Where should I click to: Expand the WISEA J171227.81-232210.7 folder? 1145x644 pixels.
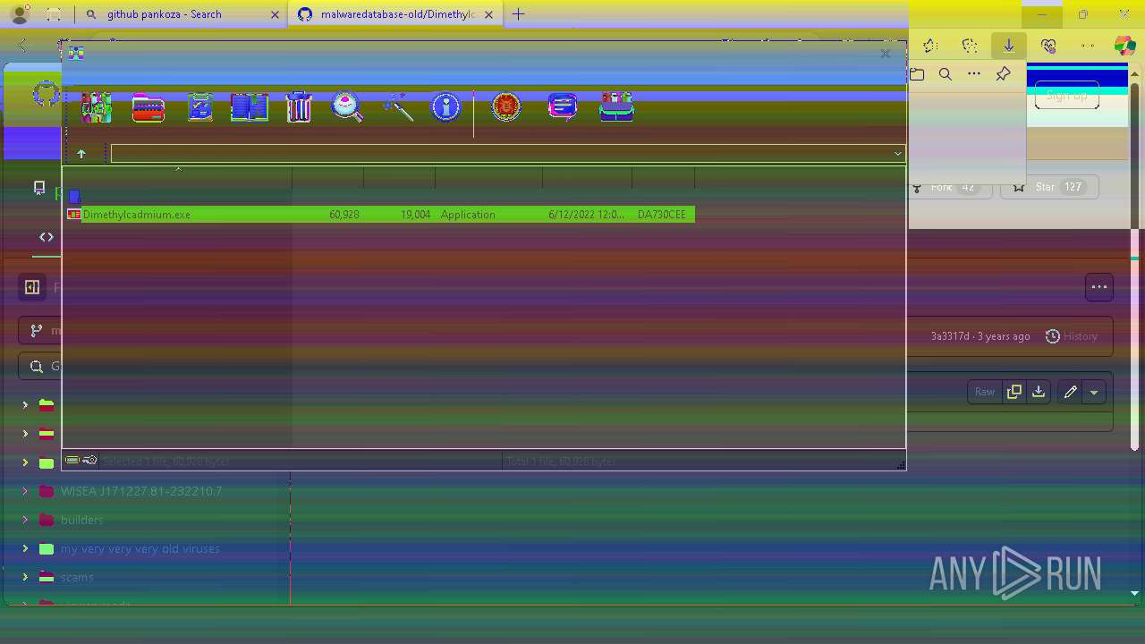[25, 491]
